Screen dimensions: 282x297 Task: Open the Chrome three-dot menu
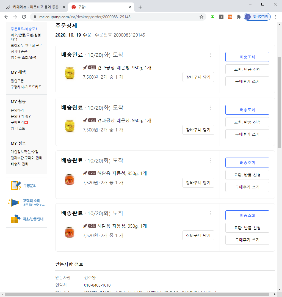276,17
